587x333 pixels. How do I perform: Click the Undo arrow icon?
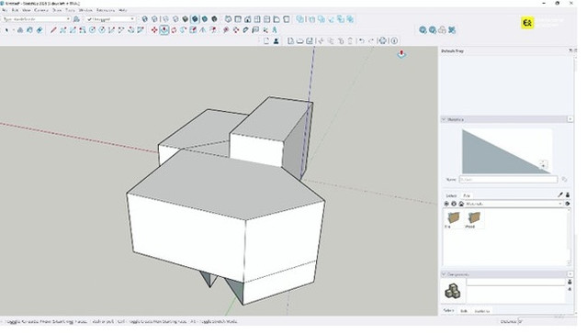(x=361, y=40)
